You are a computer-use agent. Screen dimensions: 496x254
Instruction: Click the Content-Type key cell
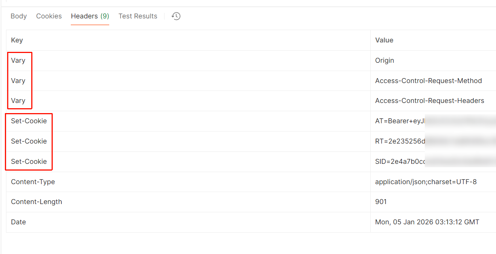point(33,182)
